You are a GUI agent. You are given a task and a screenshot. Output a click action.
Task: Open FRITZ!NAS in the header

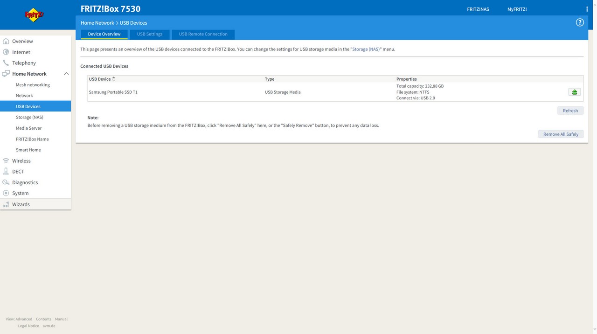(478, 9)
